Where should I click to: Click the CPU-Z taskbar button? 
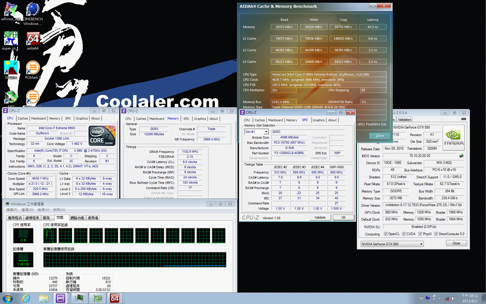tap(60, 298)
